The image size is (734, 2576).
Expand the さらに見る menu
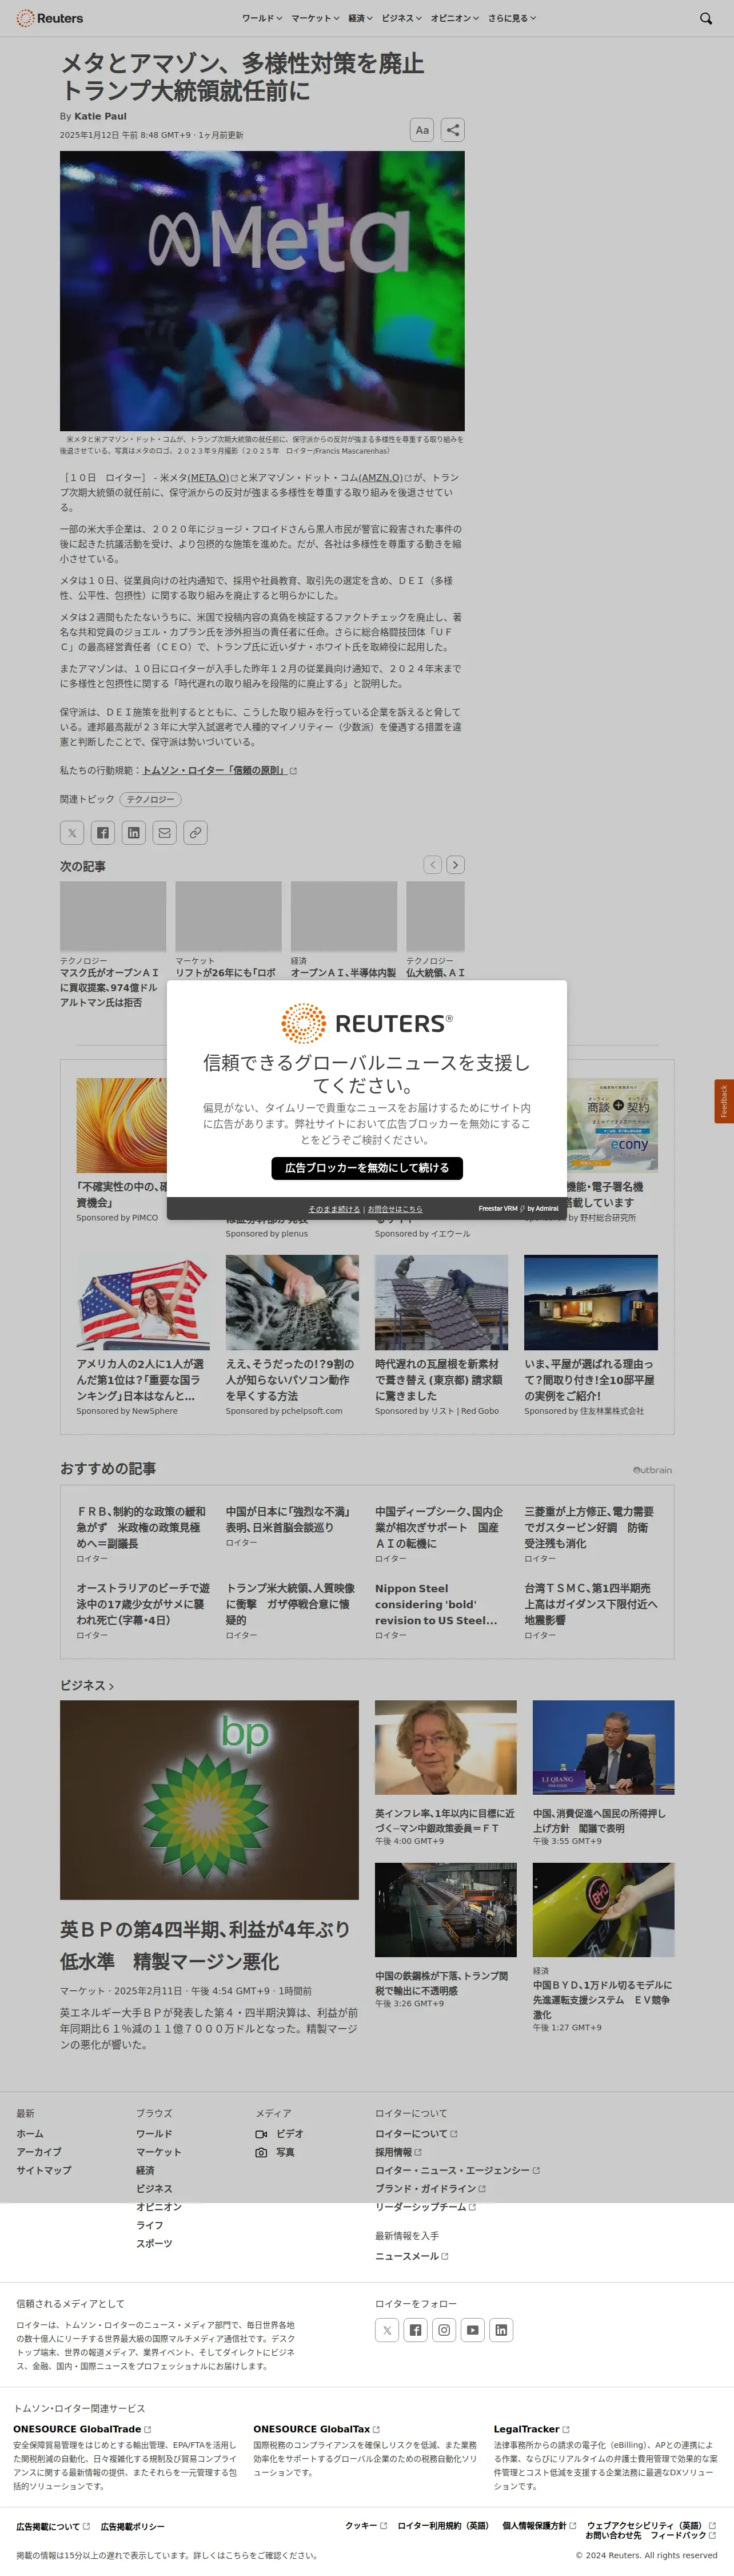[x=512, y=18]
